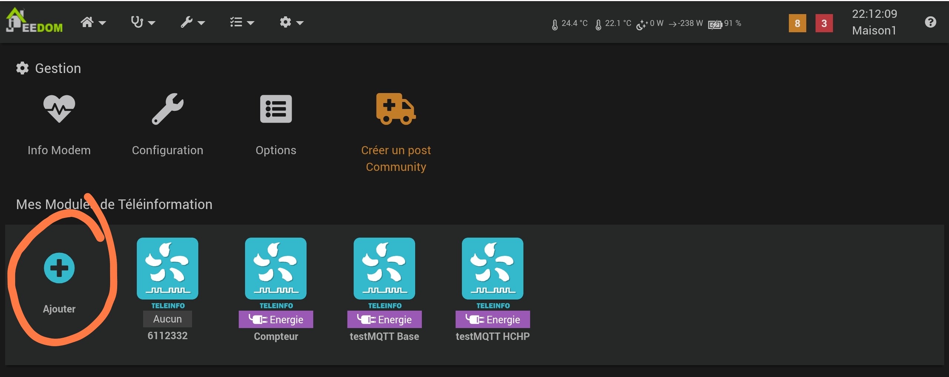This screenshot has width=949, height=377.
Task: Click the 0 W power summary
Action: click(650, 24)
